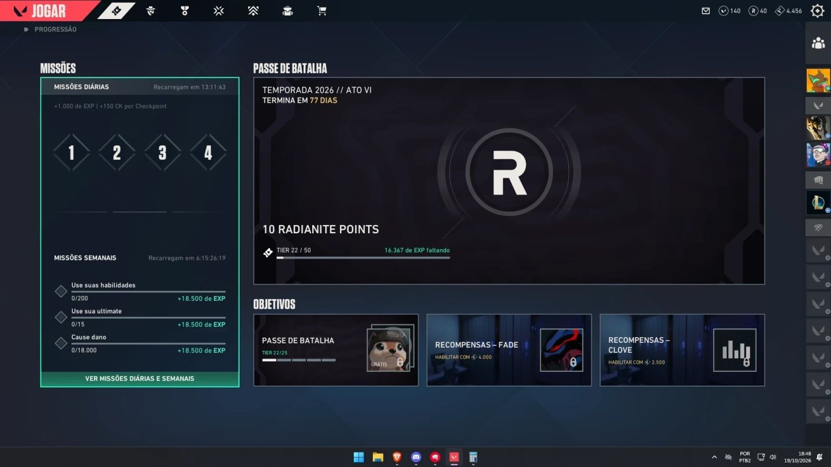The height and width of the screenshot is (467, 831).
Task: Open Brave browser from the taskbar
Action: pyautogui.click(x=397, y=457)
